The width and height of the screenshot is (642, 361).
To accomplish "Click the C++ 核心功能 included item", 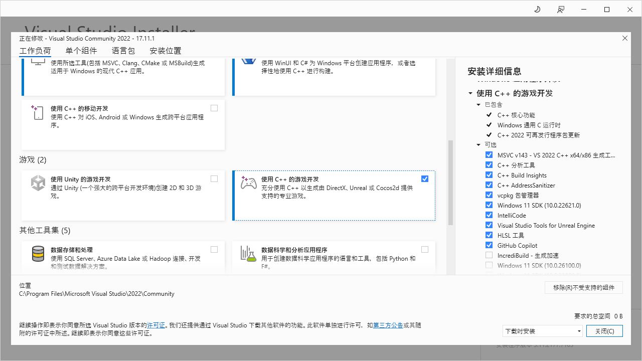I will [516, 115].
